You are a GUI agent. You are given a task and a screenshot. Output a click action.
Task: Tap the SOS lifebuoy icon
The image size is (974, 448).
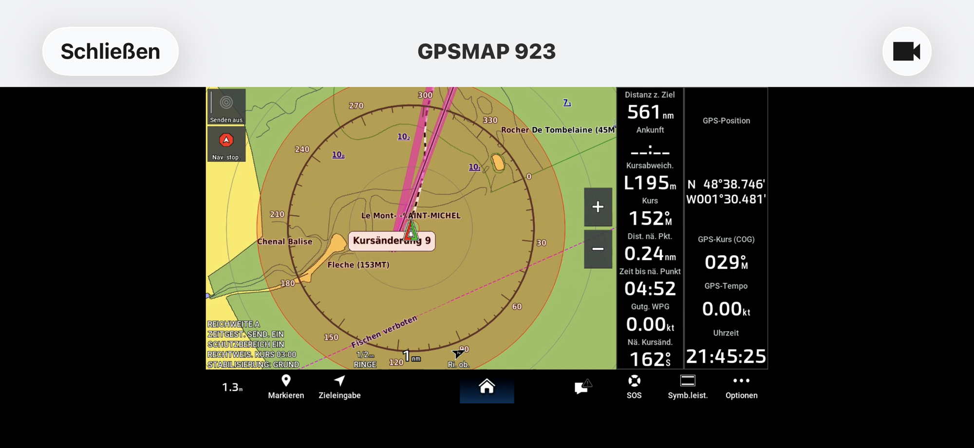coord(634,381)
